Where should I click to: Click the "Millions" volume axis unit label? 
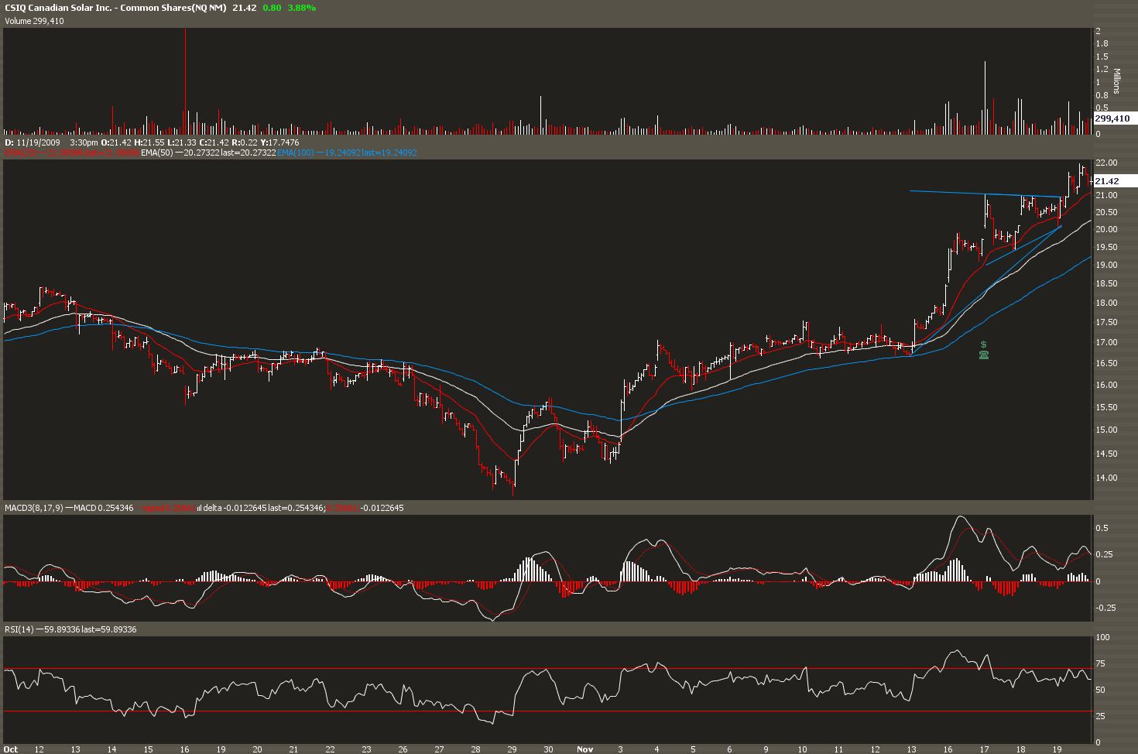click(1117, 81)
